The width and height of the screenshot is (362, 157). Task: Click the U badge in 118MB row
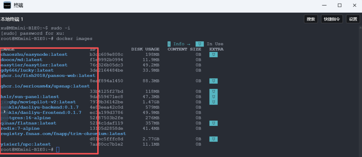pos(214,92)
